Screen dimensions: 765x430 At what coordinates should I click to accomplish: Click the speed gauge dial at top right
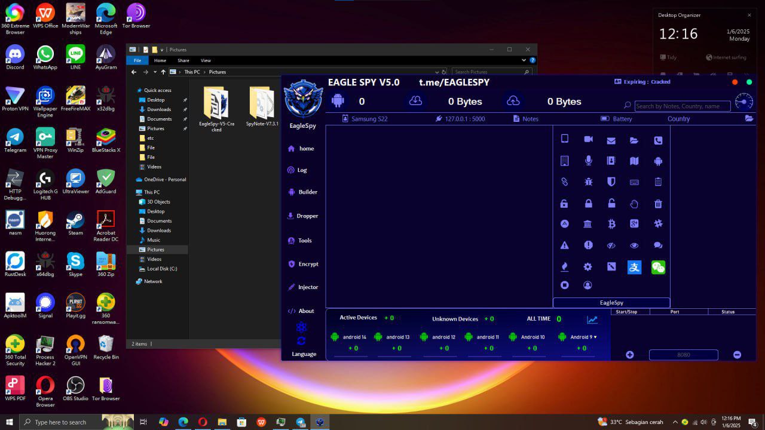click(743, 102)
